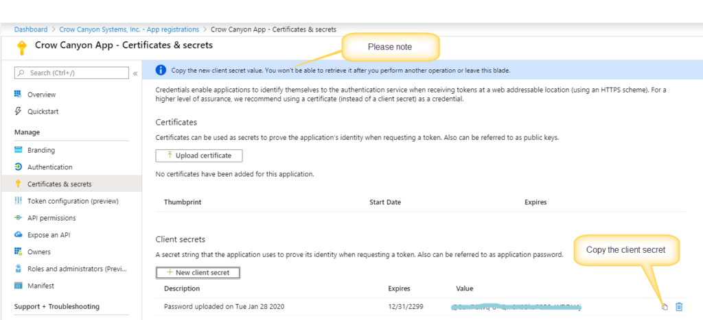Screen dimensions: 703x320
Task: Click the New client secret button
Action: [x=198, y=273]
